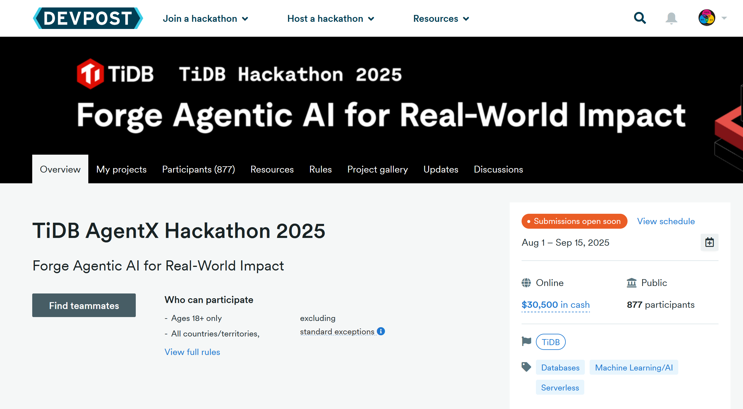This screenshot has width=743, height=409.
Task: Click the Devpost logo
Action: (x=88, y=18)
